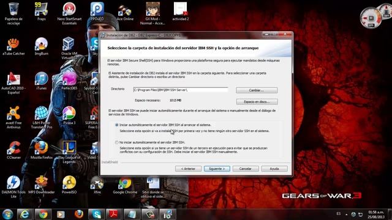Select the Fraps desktop icon

pos(42,12)
